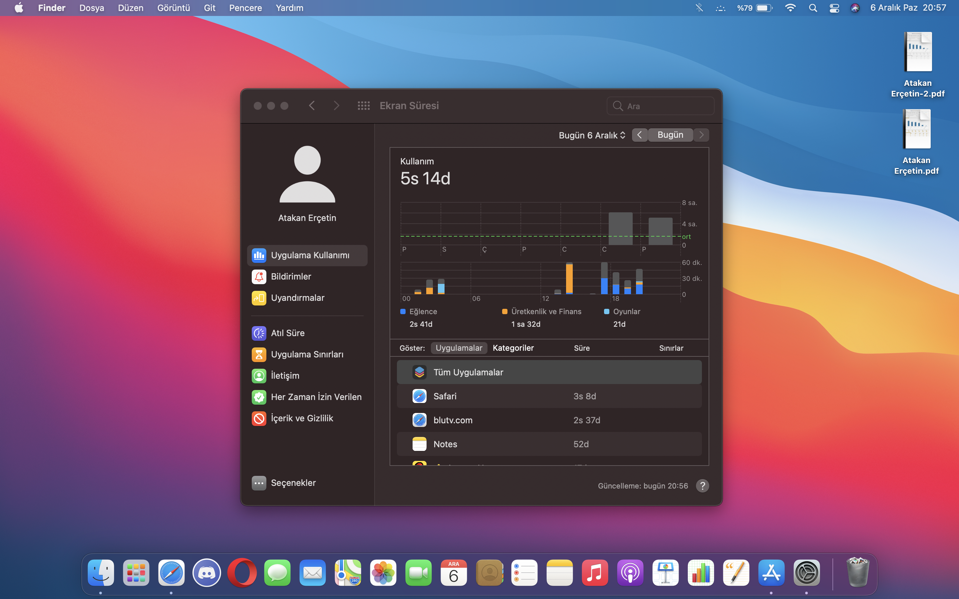
Task: Open Discord from the Dock
Action: 206,572
